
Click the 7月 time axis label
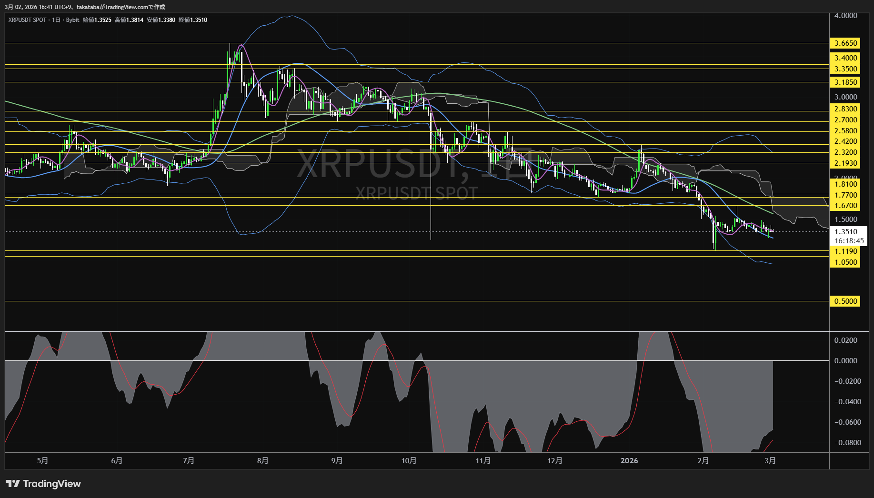tap(189, 460)
